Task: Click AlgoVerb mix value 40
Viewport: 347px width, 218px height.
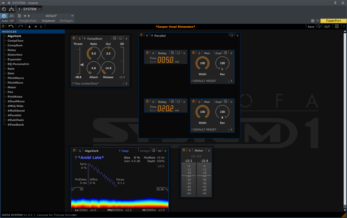Action: (x=160, y=151)
